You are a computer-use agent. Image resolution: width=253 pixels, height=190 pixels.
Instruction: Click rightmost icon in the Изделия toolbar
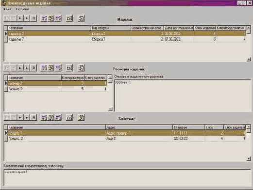[81, 18]
